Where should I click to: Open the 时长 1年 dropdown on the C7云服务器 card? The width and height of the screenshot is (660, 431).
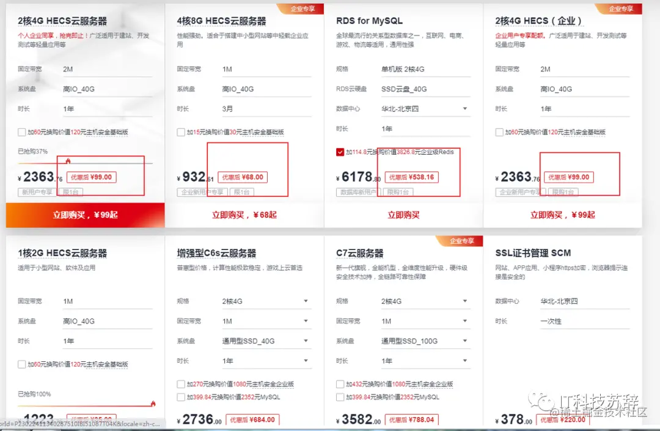tap(425, 361)
